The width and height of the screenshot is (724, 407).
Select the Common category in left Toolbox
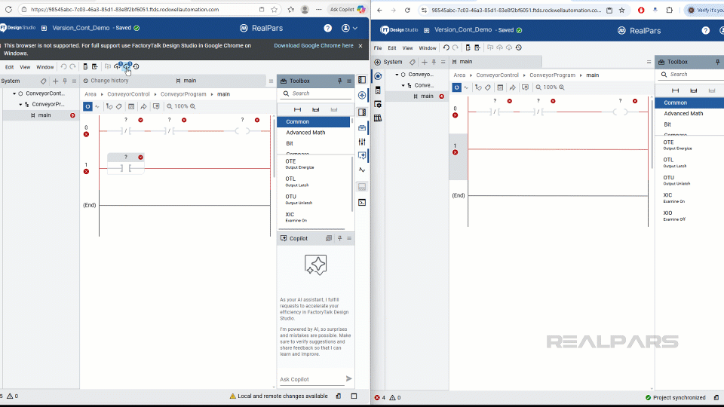[314, 122]
